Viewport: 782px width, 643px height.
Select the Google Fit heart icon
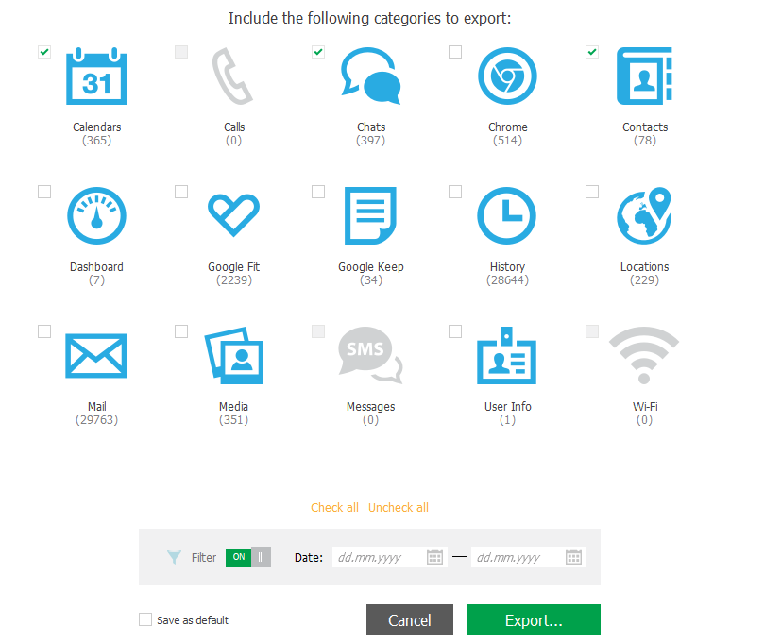tap(233, 216)
